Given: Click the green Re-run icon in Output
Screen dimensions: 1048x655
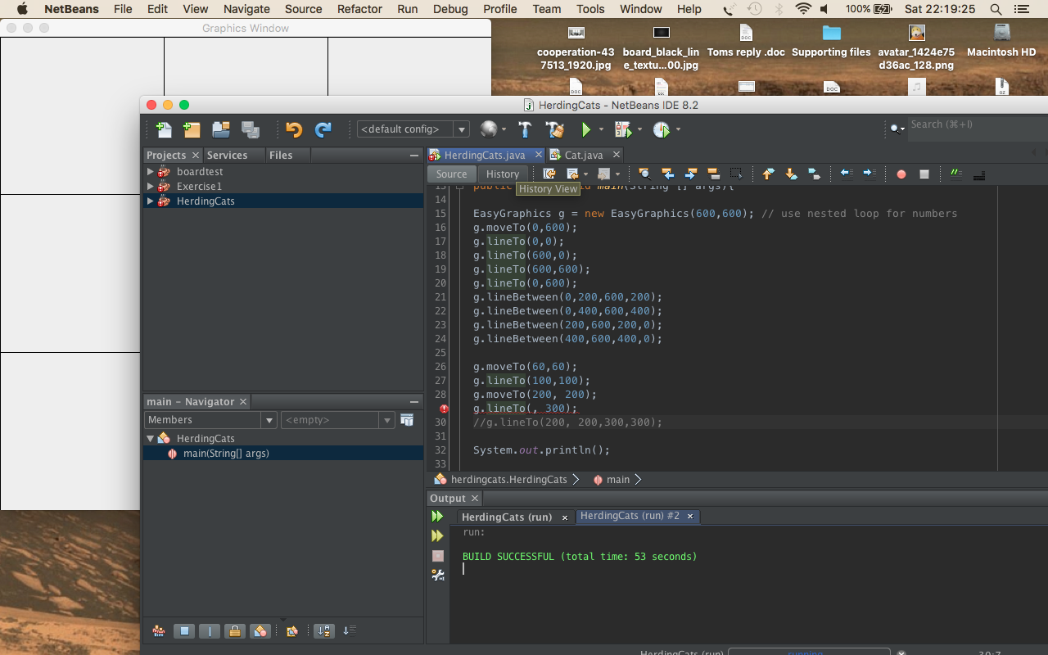Looking at the screenshot, I should [437, 517].
